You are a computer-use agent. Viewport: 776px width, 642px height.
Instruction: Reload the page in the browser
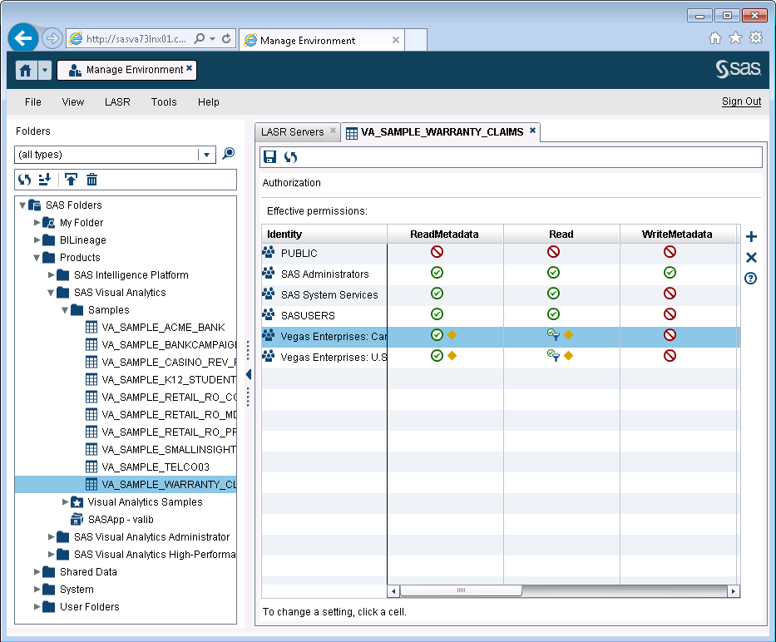pos(226,38)
